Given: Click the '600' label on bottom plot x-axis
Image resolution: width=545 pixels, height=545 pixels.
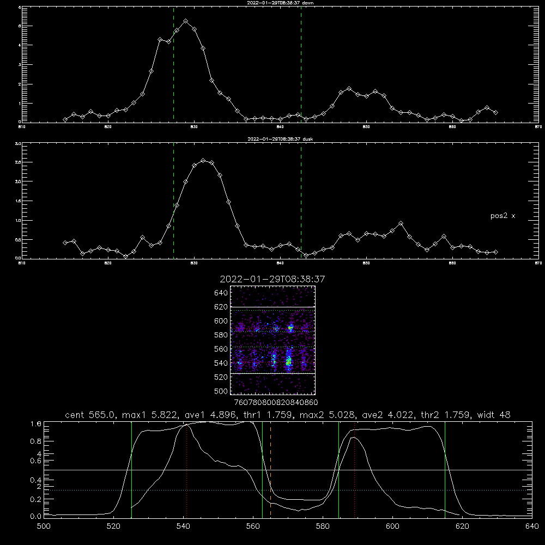Looking at the screenshot, I should pos(393,526).
